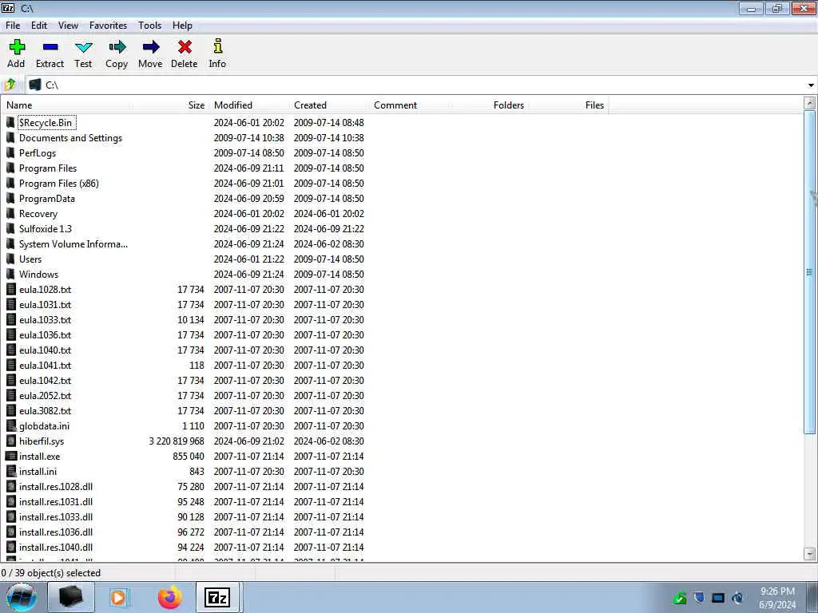Sort by the Created column header
The height and width of the screenshot is (613, 818).
tap(328, 105)
